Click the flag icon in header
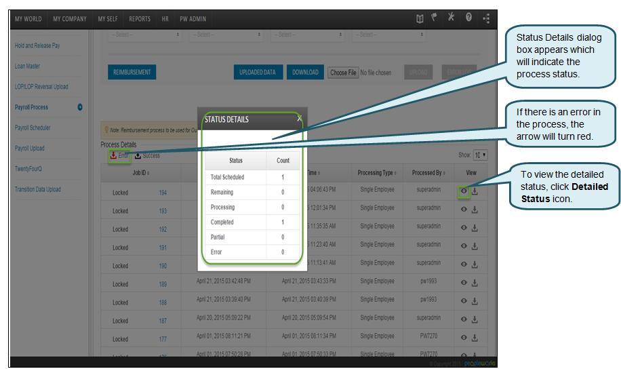Screen dimensions: 621x369 tap(436, 18)
